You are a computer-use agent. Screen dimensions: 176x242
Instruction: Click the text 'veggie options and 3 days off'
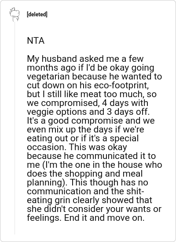coord(88,112)
